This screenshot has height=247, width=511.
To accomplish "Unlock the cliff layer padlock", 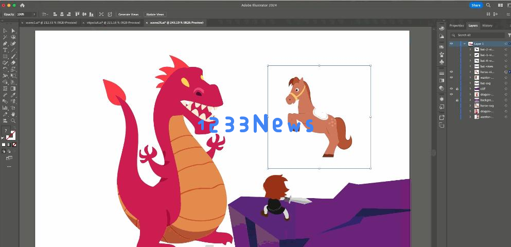I will point(457,89).
